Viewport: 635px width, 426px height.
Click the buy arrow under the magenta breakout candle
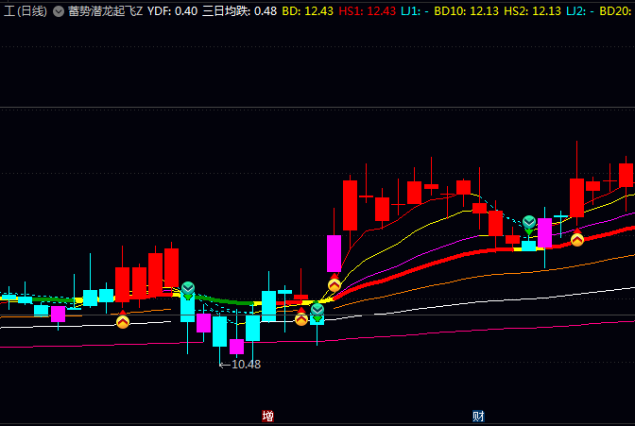tap(335, 283)
